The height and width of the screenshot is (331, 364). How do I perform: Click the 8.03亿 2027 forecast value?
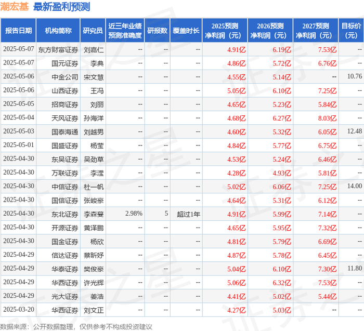point(327,118)
